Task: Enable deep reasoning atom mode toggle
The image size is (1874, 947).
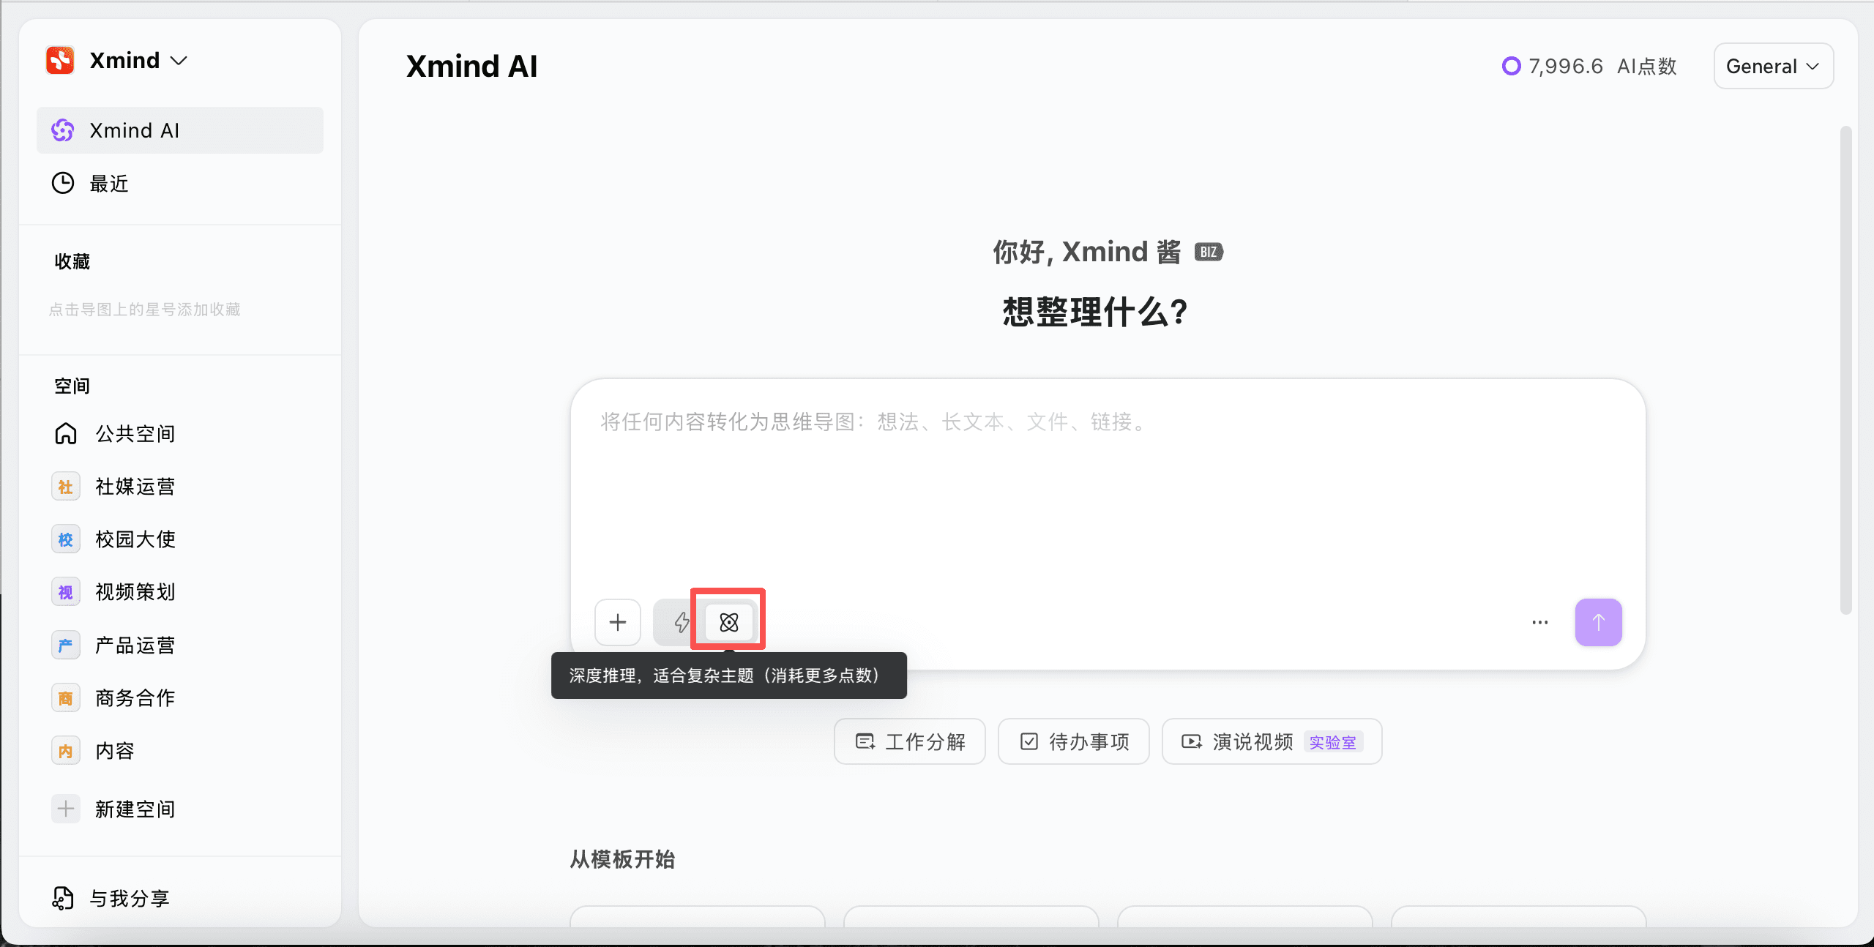Action: point(729,623)
